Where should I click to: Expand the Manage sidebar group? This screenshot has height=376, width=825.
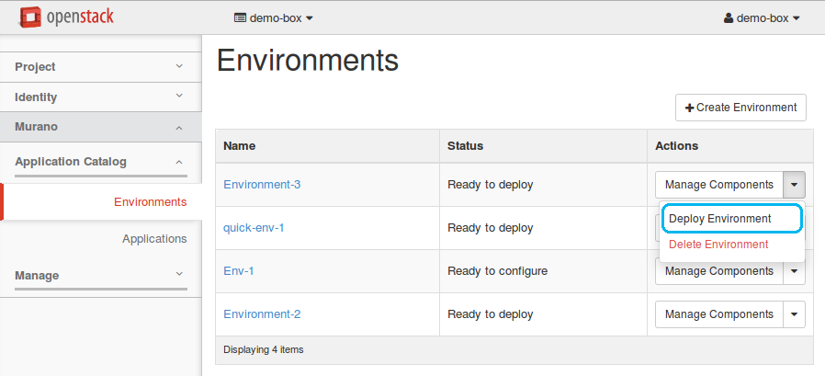100,276
